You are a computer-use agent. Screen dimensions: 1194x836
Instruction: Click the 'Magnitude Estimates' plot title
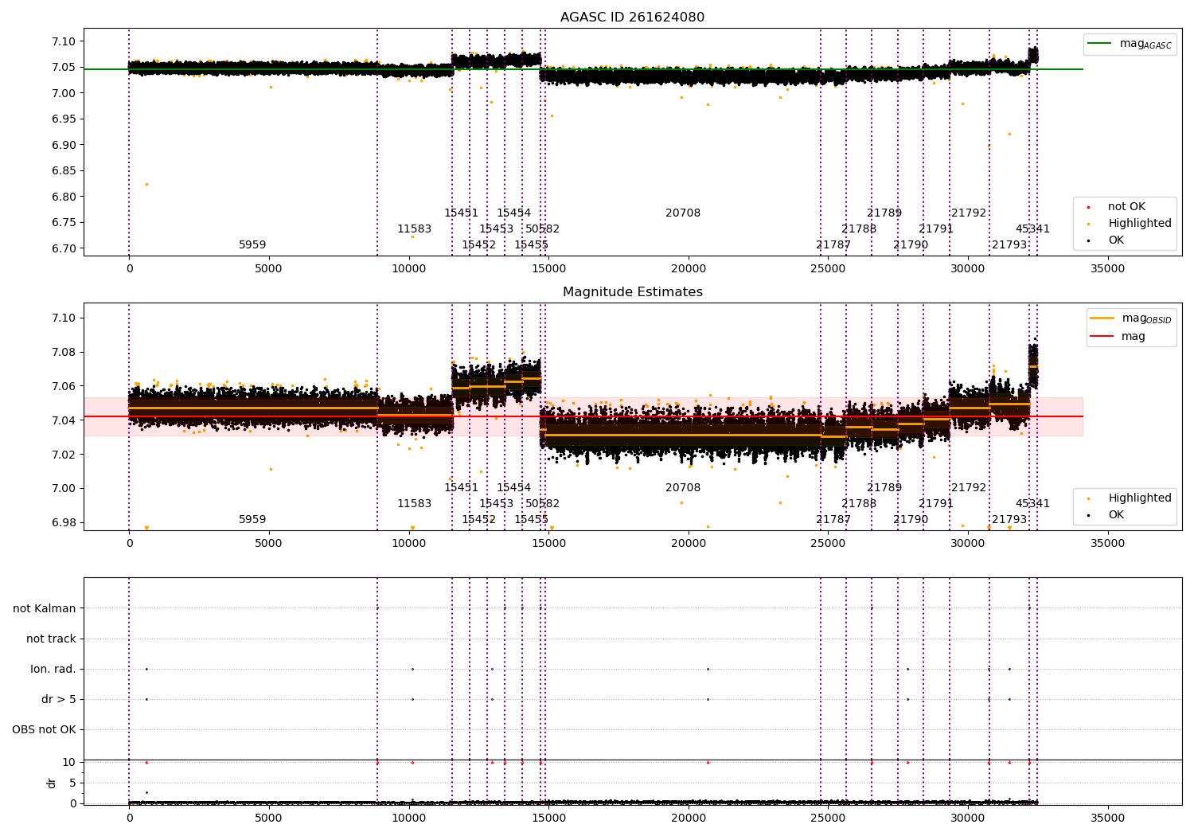click(x=632, y=292)
